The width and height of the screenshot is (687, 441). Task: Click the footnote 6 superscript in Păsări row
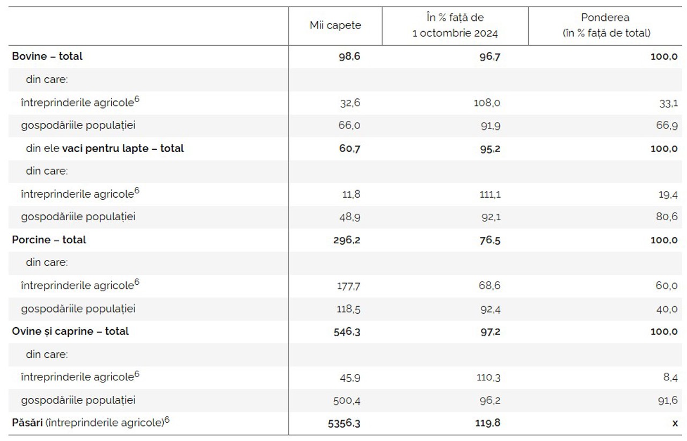pos(167,421)
